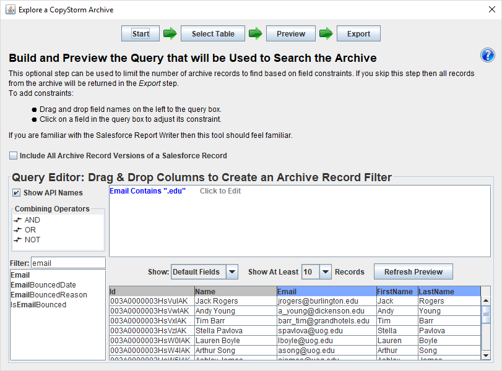Click the preview table scrollbar thumb
Screen dimensions: 502x371
click(486, 314)
